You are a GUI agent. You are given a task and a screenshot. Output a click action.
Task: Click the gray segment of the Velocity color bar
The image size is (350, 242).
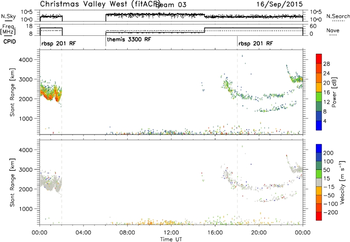click(x=319, y=182)
